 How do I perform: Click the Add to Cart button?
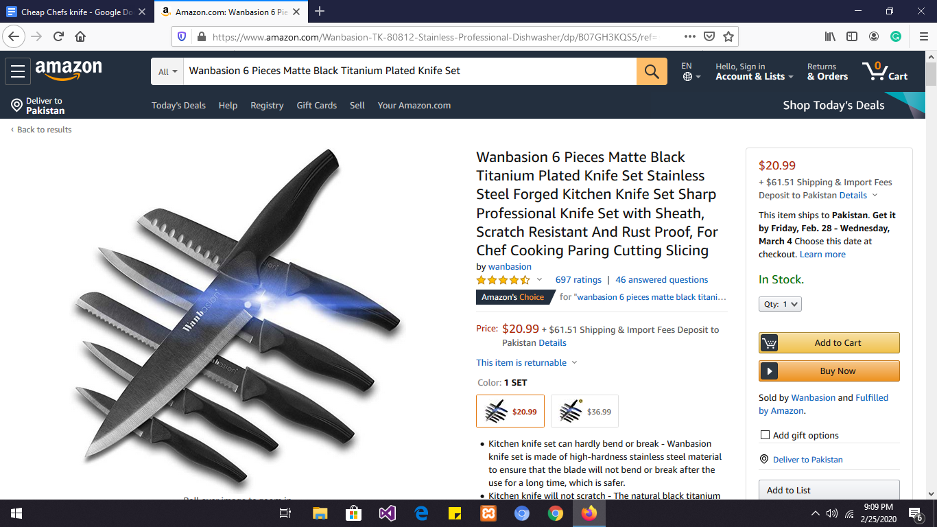click(x=829, y=342)
